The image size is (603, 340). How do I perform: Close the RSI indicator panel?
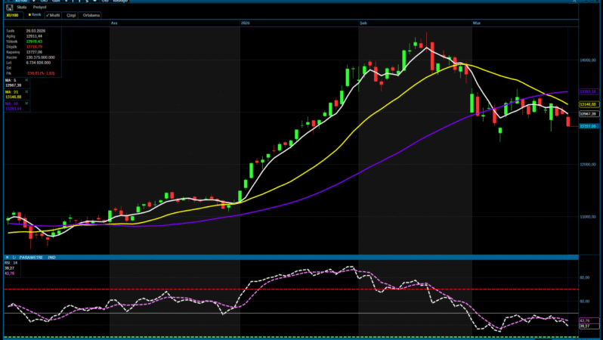pyautogui.click(x=6, y=257)
